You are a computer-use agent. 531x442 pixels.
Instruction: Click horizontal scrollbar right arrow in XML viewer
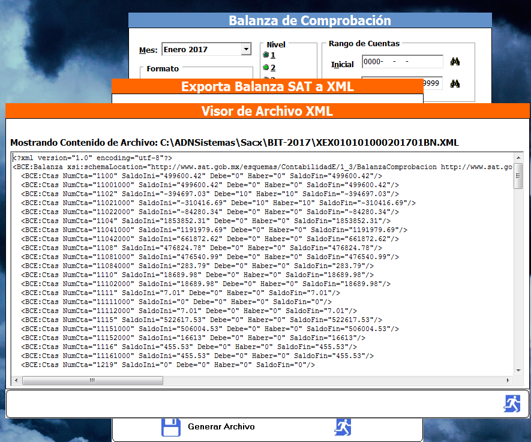[x=508, y=380]
